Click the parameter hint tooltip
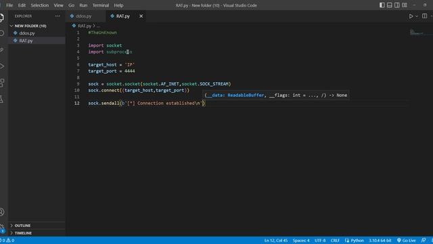 tap(275, 95)
